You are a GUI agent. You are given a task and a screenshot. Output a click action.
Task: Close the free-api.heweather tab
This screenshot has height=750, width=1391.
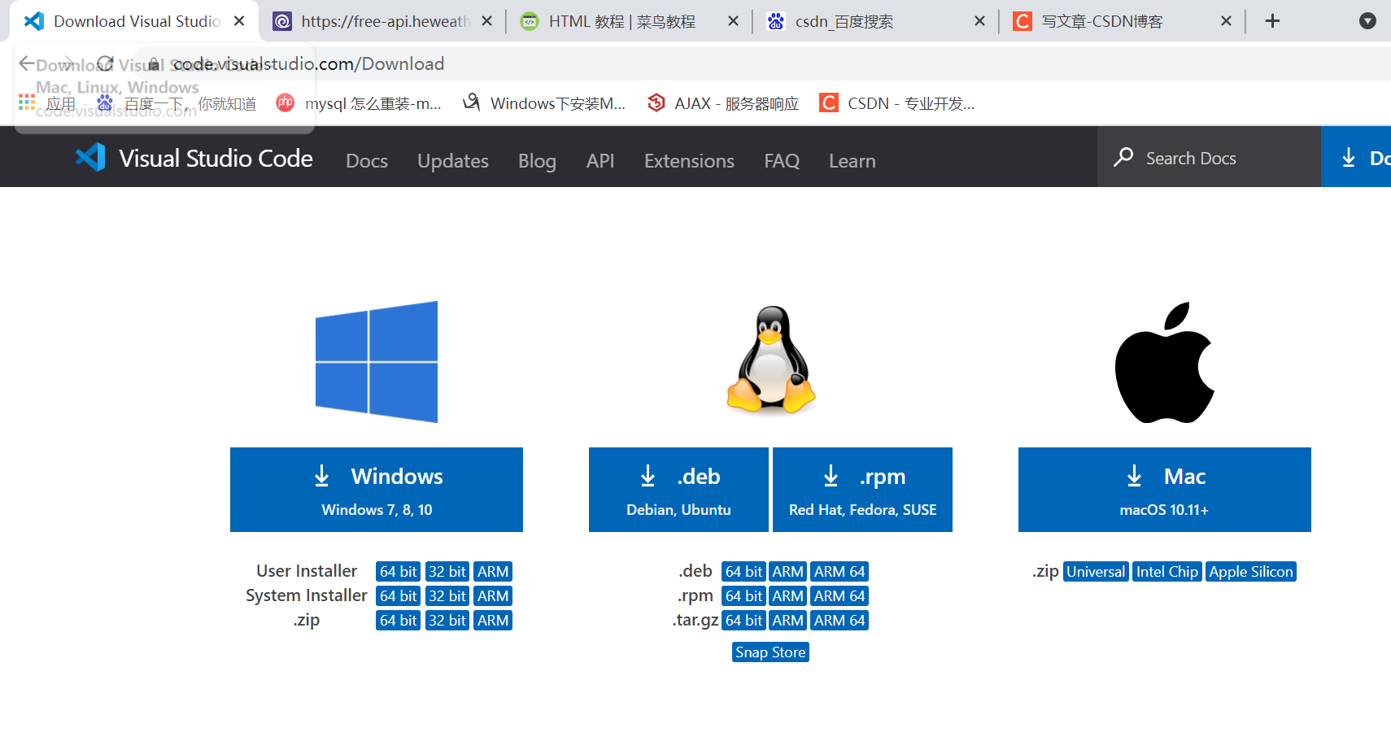click(x=486, y=21)
